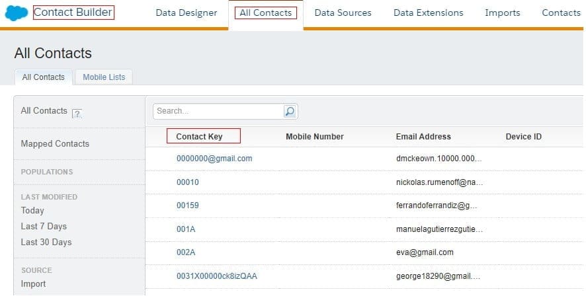The width and height of the screenshot is (586, 298).
Task: Click in the contacts Search field
Action: click(218, 112)
